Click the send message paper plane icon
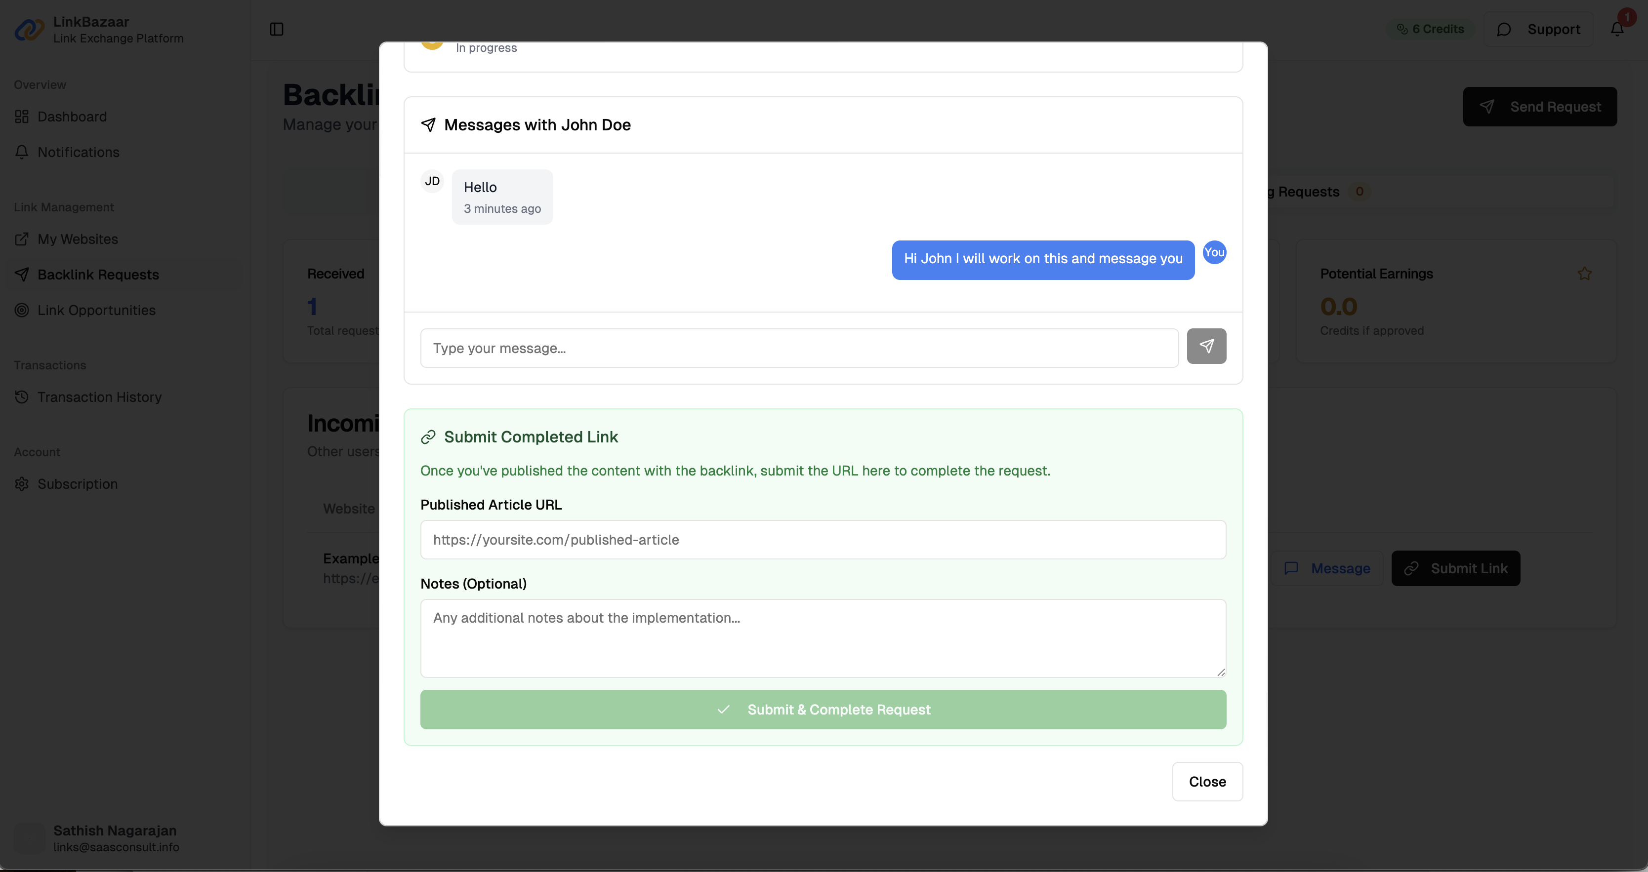The image size is (1648, 872). pyautogui.click(x=1206, y=346)
